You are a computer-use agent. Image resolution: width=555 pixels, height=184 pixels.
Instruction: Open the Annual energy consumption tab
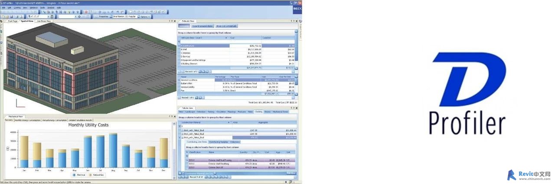click(x=55, y=120)
